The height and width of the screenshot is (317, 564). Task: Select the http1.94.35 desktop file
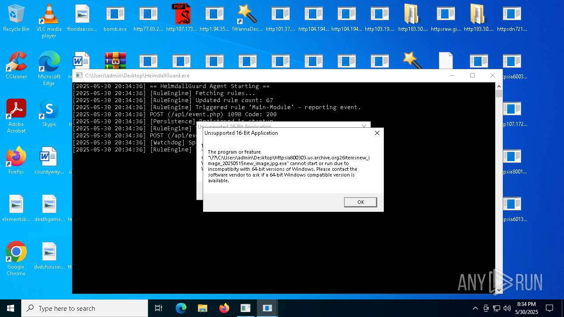(214, 18)
